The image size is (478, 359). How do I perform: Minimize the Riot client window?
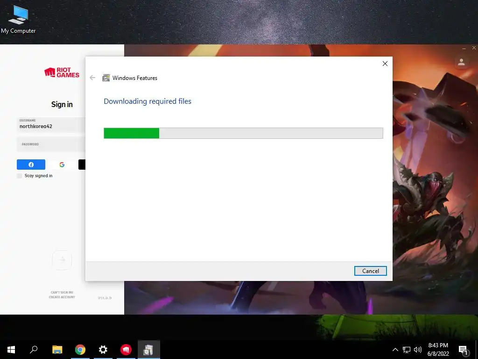[464, 48]
